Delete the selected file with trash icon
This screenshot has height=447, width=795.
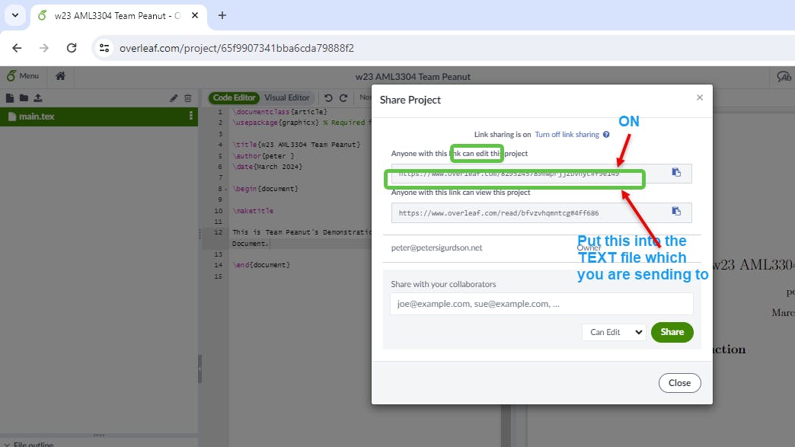point(188,97)
